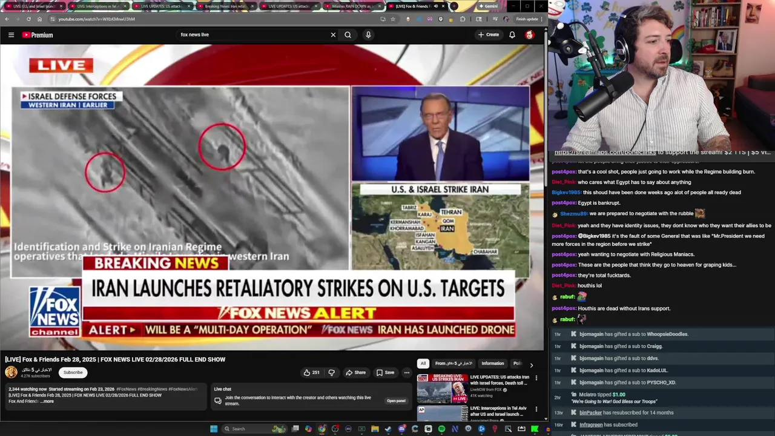Open Spotify from the taskbar
The image size is (775, 436).
tap(441, 429)
